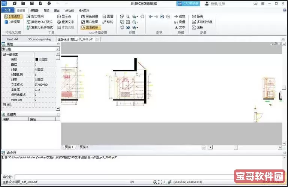Switch to the 输出 ribbon tab

pos(57,10)
